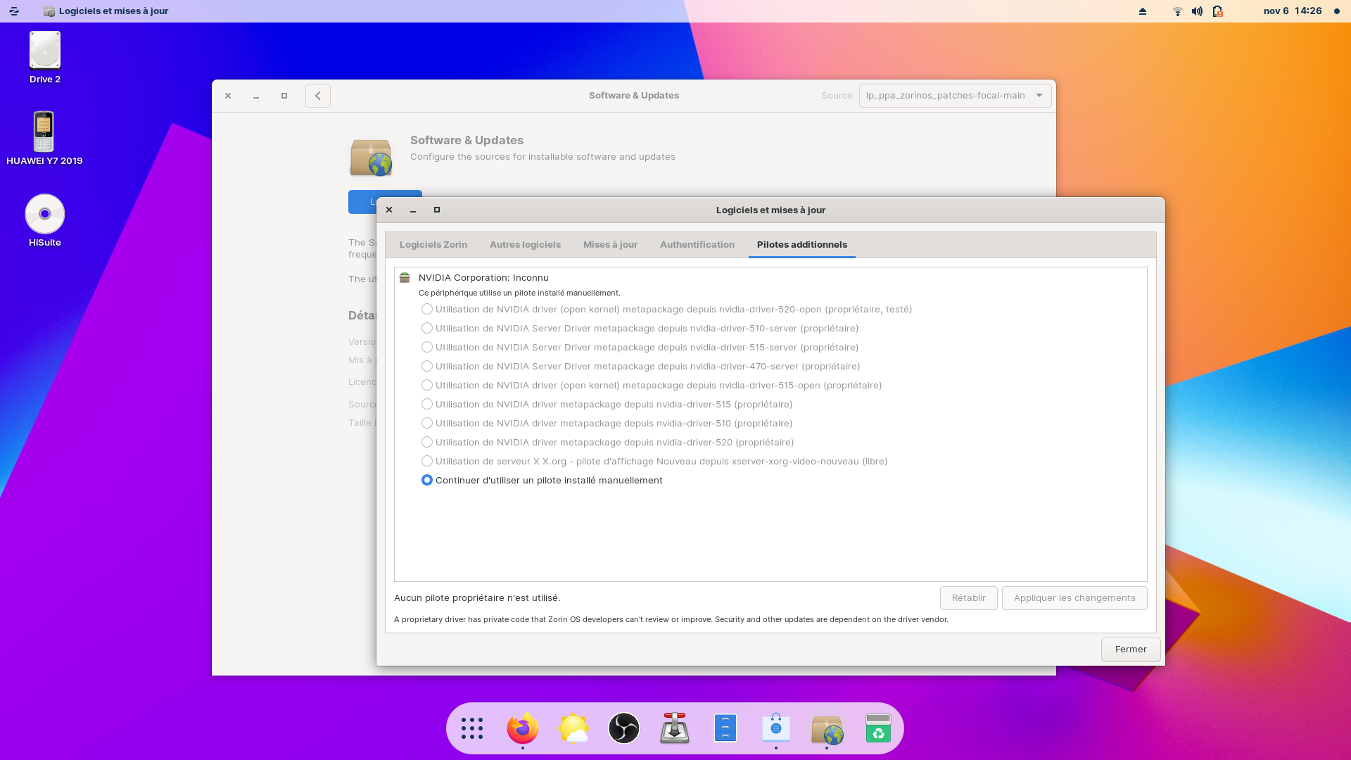Launch OBS Studio from the dock

[x=623, y=728]
